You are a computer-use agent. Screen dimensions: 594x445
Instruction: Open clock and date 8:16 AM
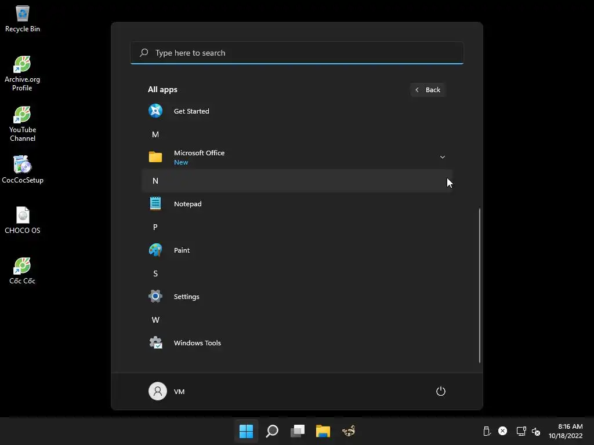point(566,431)
